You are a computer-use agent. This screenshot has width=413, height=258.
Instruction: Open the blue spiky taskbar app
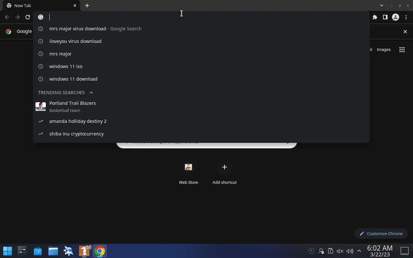click(x=69, y=251)
